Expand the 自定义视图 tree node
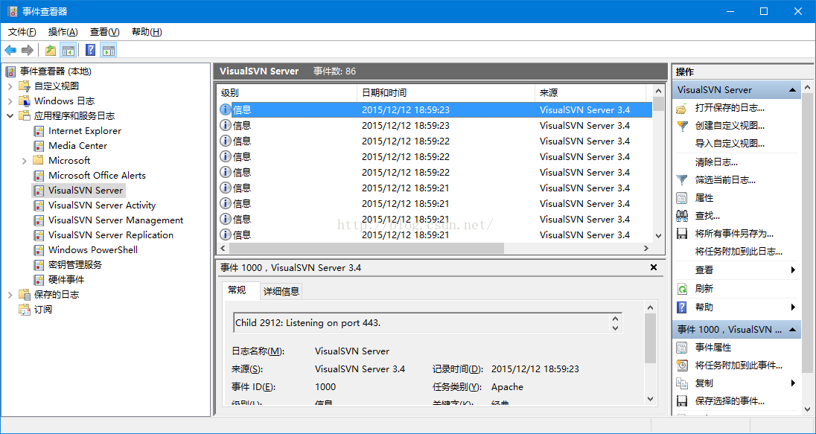Screen dimensions: 816x434 [10, 86]
